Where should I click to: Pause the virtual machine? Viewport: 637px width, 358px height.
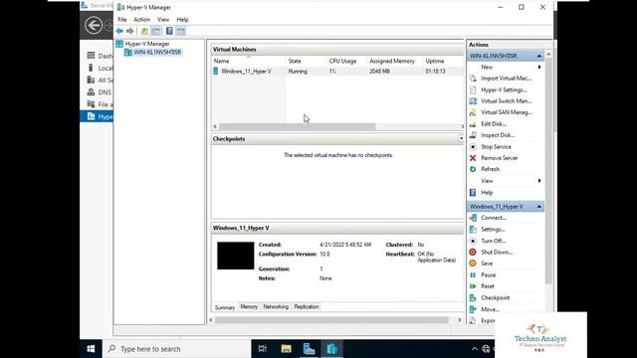[x=489, y=274]
